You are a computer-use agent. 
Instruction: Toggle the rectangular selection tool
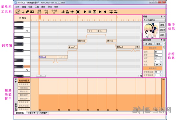(x=22, y=12)
